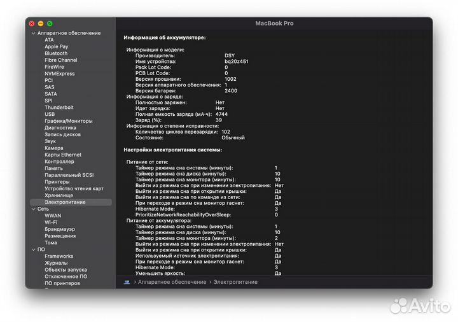The width and height of the screenshot is (458, 322).
Task: Select ATA in the sidebar
Action: click(x=49, y=40)
